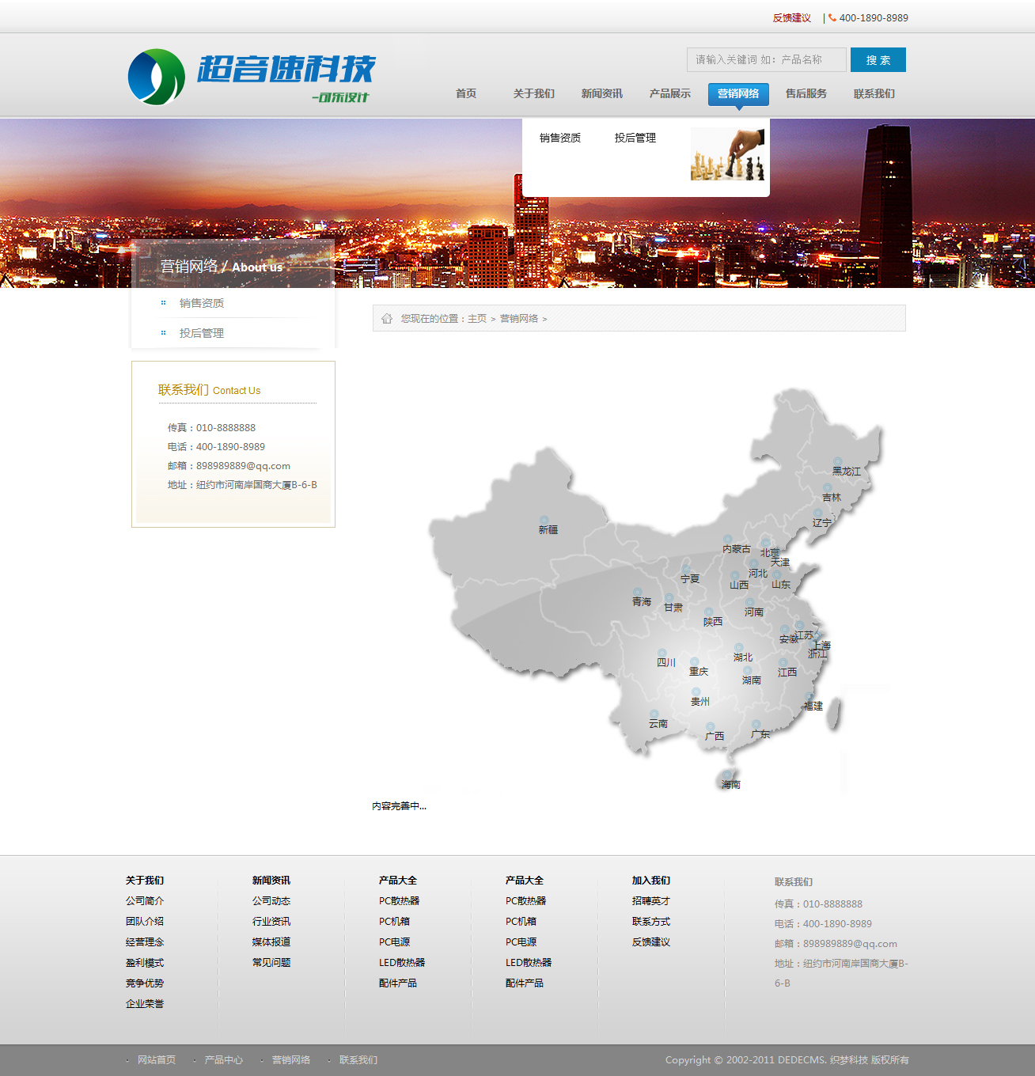Click the home icon in breadcrumb bar

[387, 318]
